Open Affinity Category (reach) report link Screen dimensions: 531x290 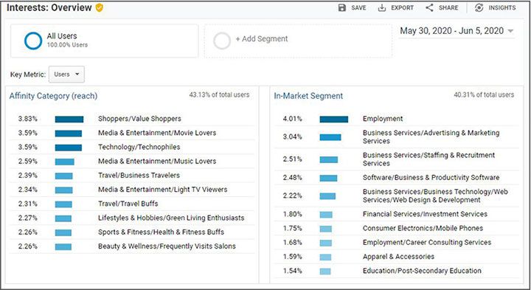click(x=53, y=96)
